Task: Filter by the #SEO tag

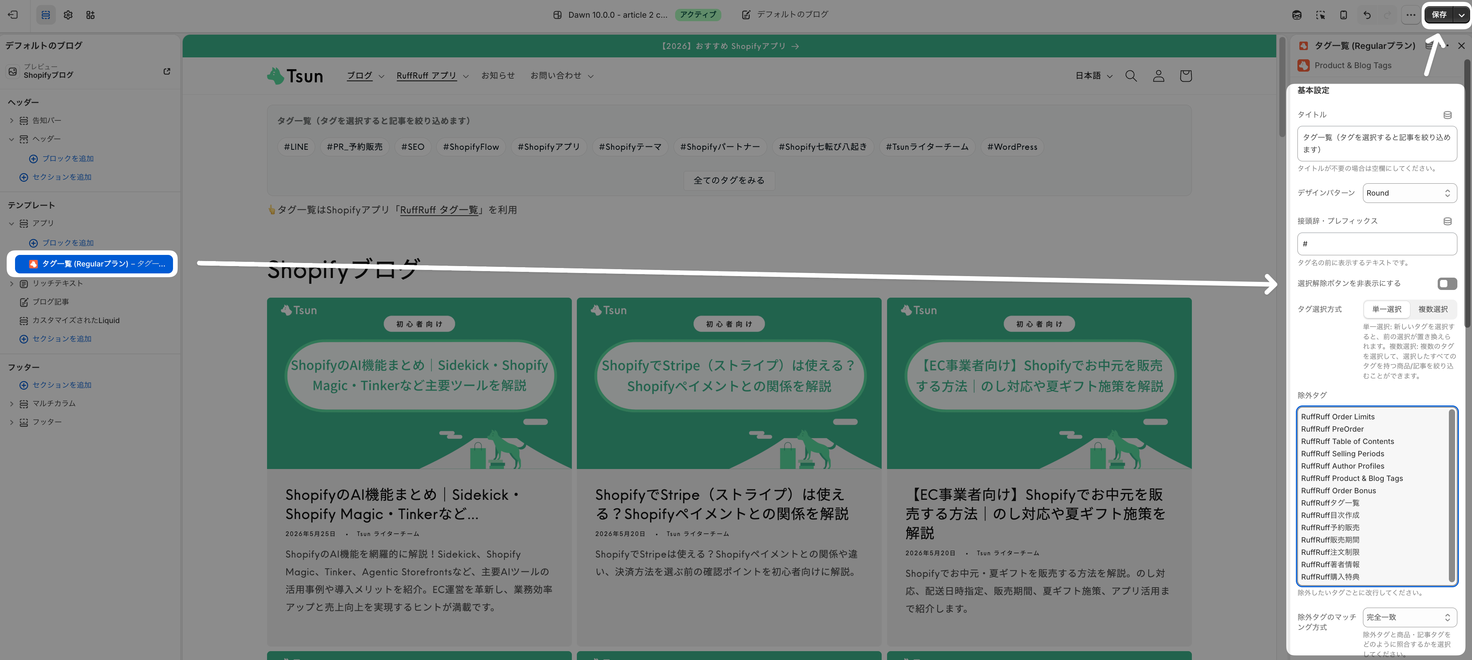Action: click(x=413, y=147)
